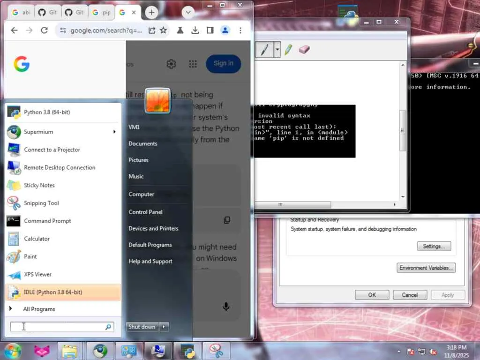Open Devices and Printers
480x360 pixels.
(153, 228)
